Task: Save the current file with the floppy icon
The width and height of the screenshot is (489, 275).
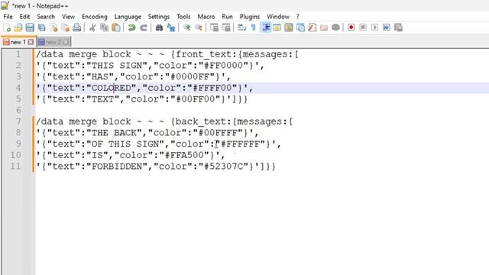Action: [30, 27]
